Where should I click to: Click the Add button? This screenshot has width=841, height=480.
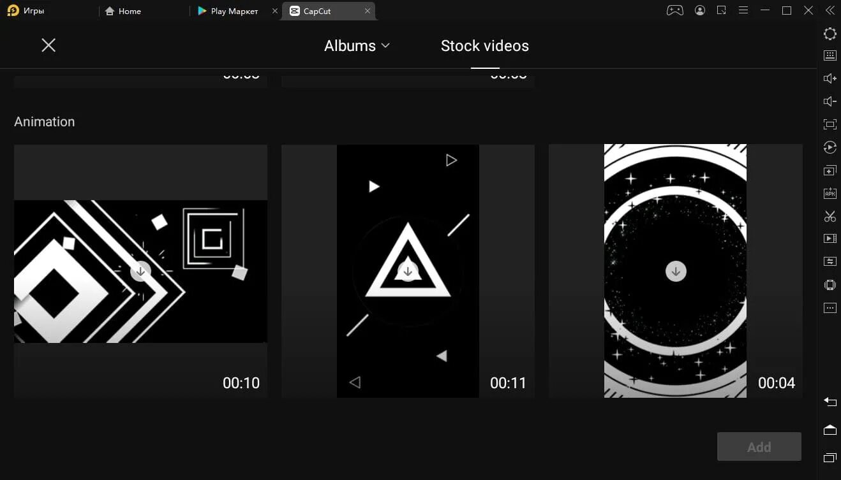759,447
